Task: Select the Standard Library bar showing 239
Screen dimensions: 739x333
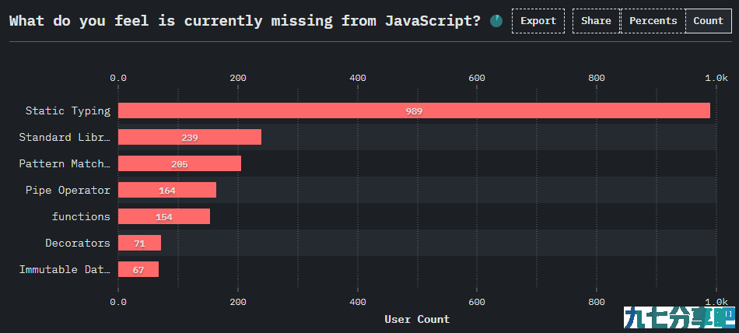Action: click(190, 137)
